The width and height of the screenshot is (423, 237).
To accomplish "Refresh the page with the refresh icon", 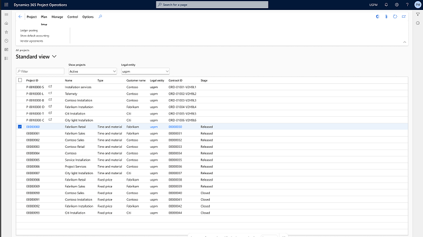I will 395,16.
